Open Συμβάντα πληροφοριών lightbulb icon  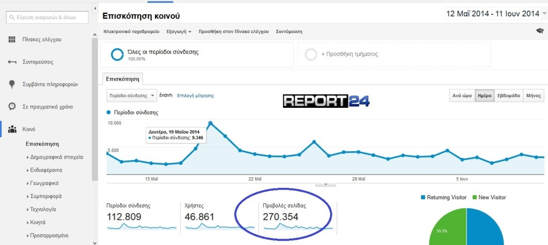12,84
